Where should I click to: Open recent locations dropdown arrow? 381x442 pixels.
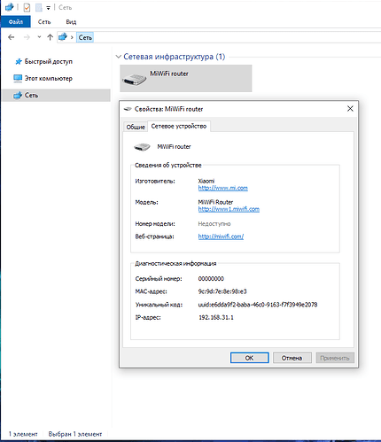[x=39, y=37]
